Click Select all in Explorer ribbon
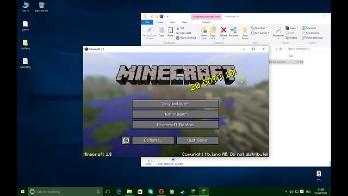Viewport: 348px width, 196px height. coord(309,28)
